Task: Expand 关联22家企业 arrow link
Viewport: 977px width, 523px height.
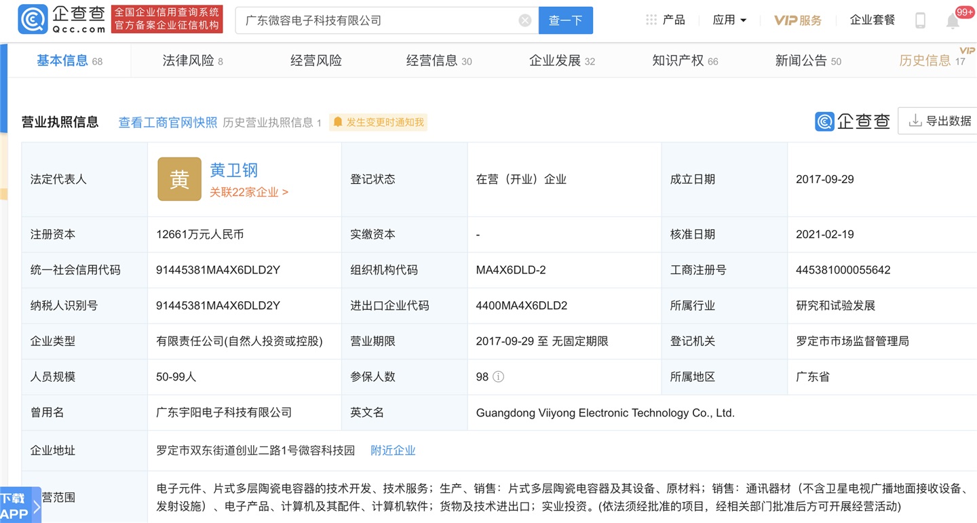Action: (249, 192)
